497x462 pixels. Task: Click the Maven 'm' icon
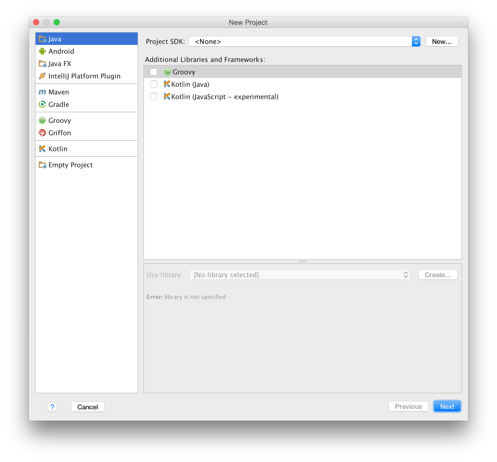tap(43, 92)
